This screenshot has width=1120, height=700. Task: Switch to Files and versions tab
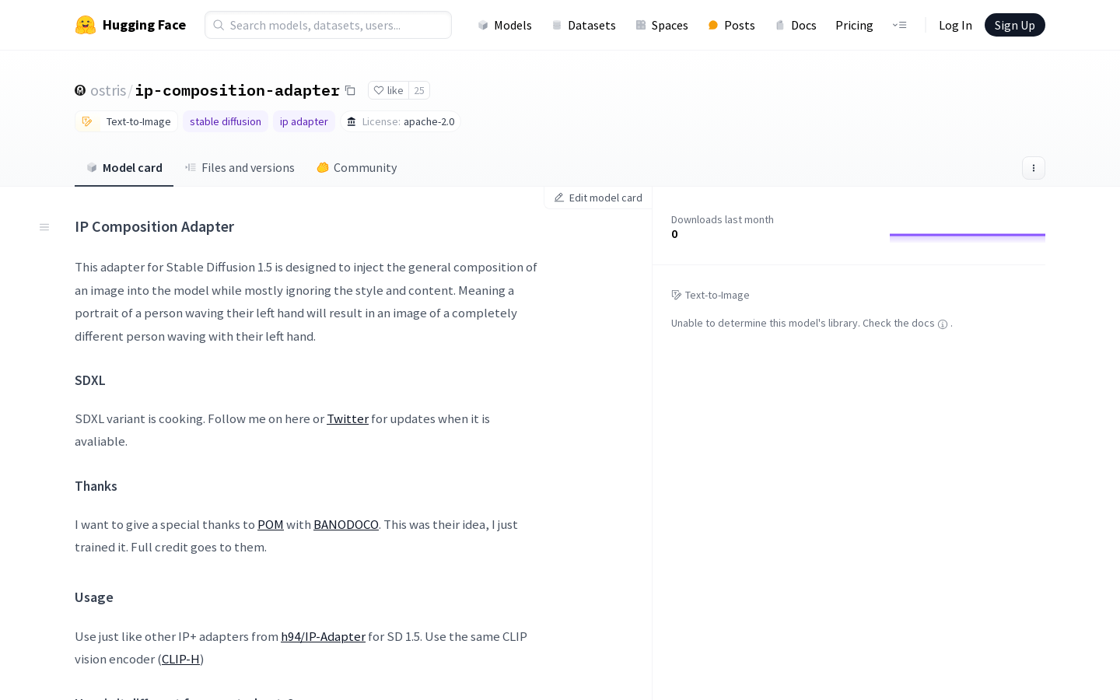[x=240, y=168]
